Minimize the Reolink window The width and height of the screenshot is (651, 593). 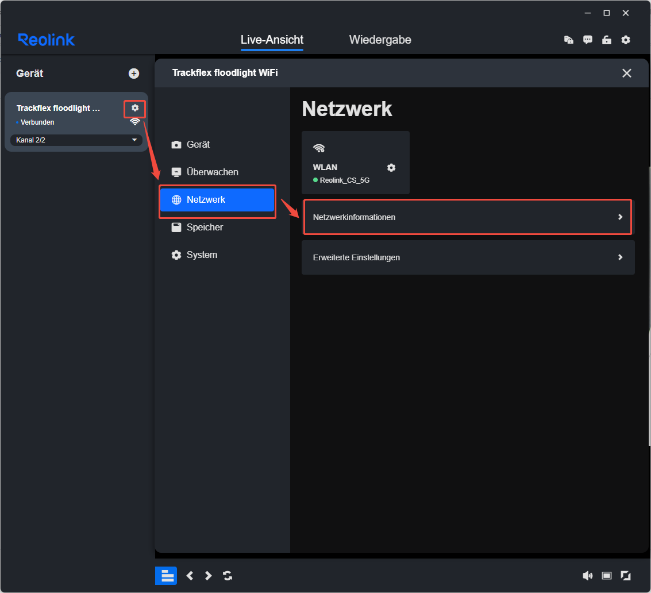coord(587,13)
